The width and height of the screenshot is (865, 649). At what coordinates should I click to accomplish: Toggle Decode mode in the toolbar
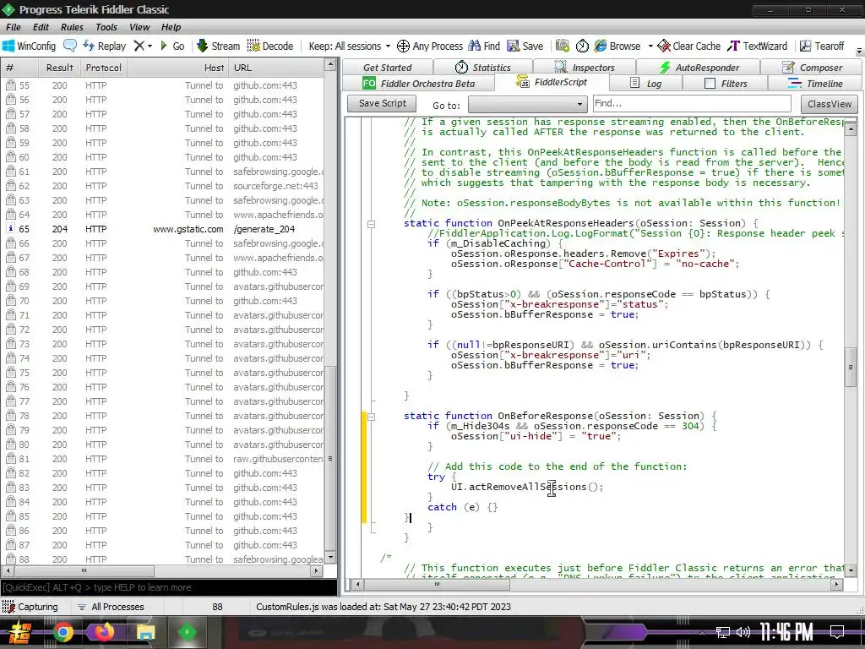(x=269, y=46)
